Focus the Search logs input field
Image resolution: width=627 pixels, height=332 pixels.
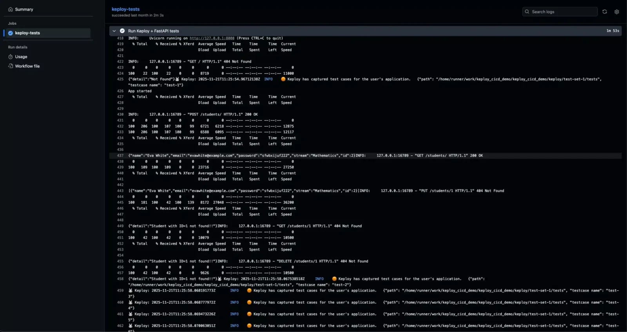coord(562,12)
